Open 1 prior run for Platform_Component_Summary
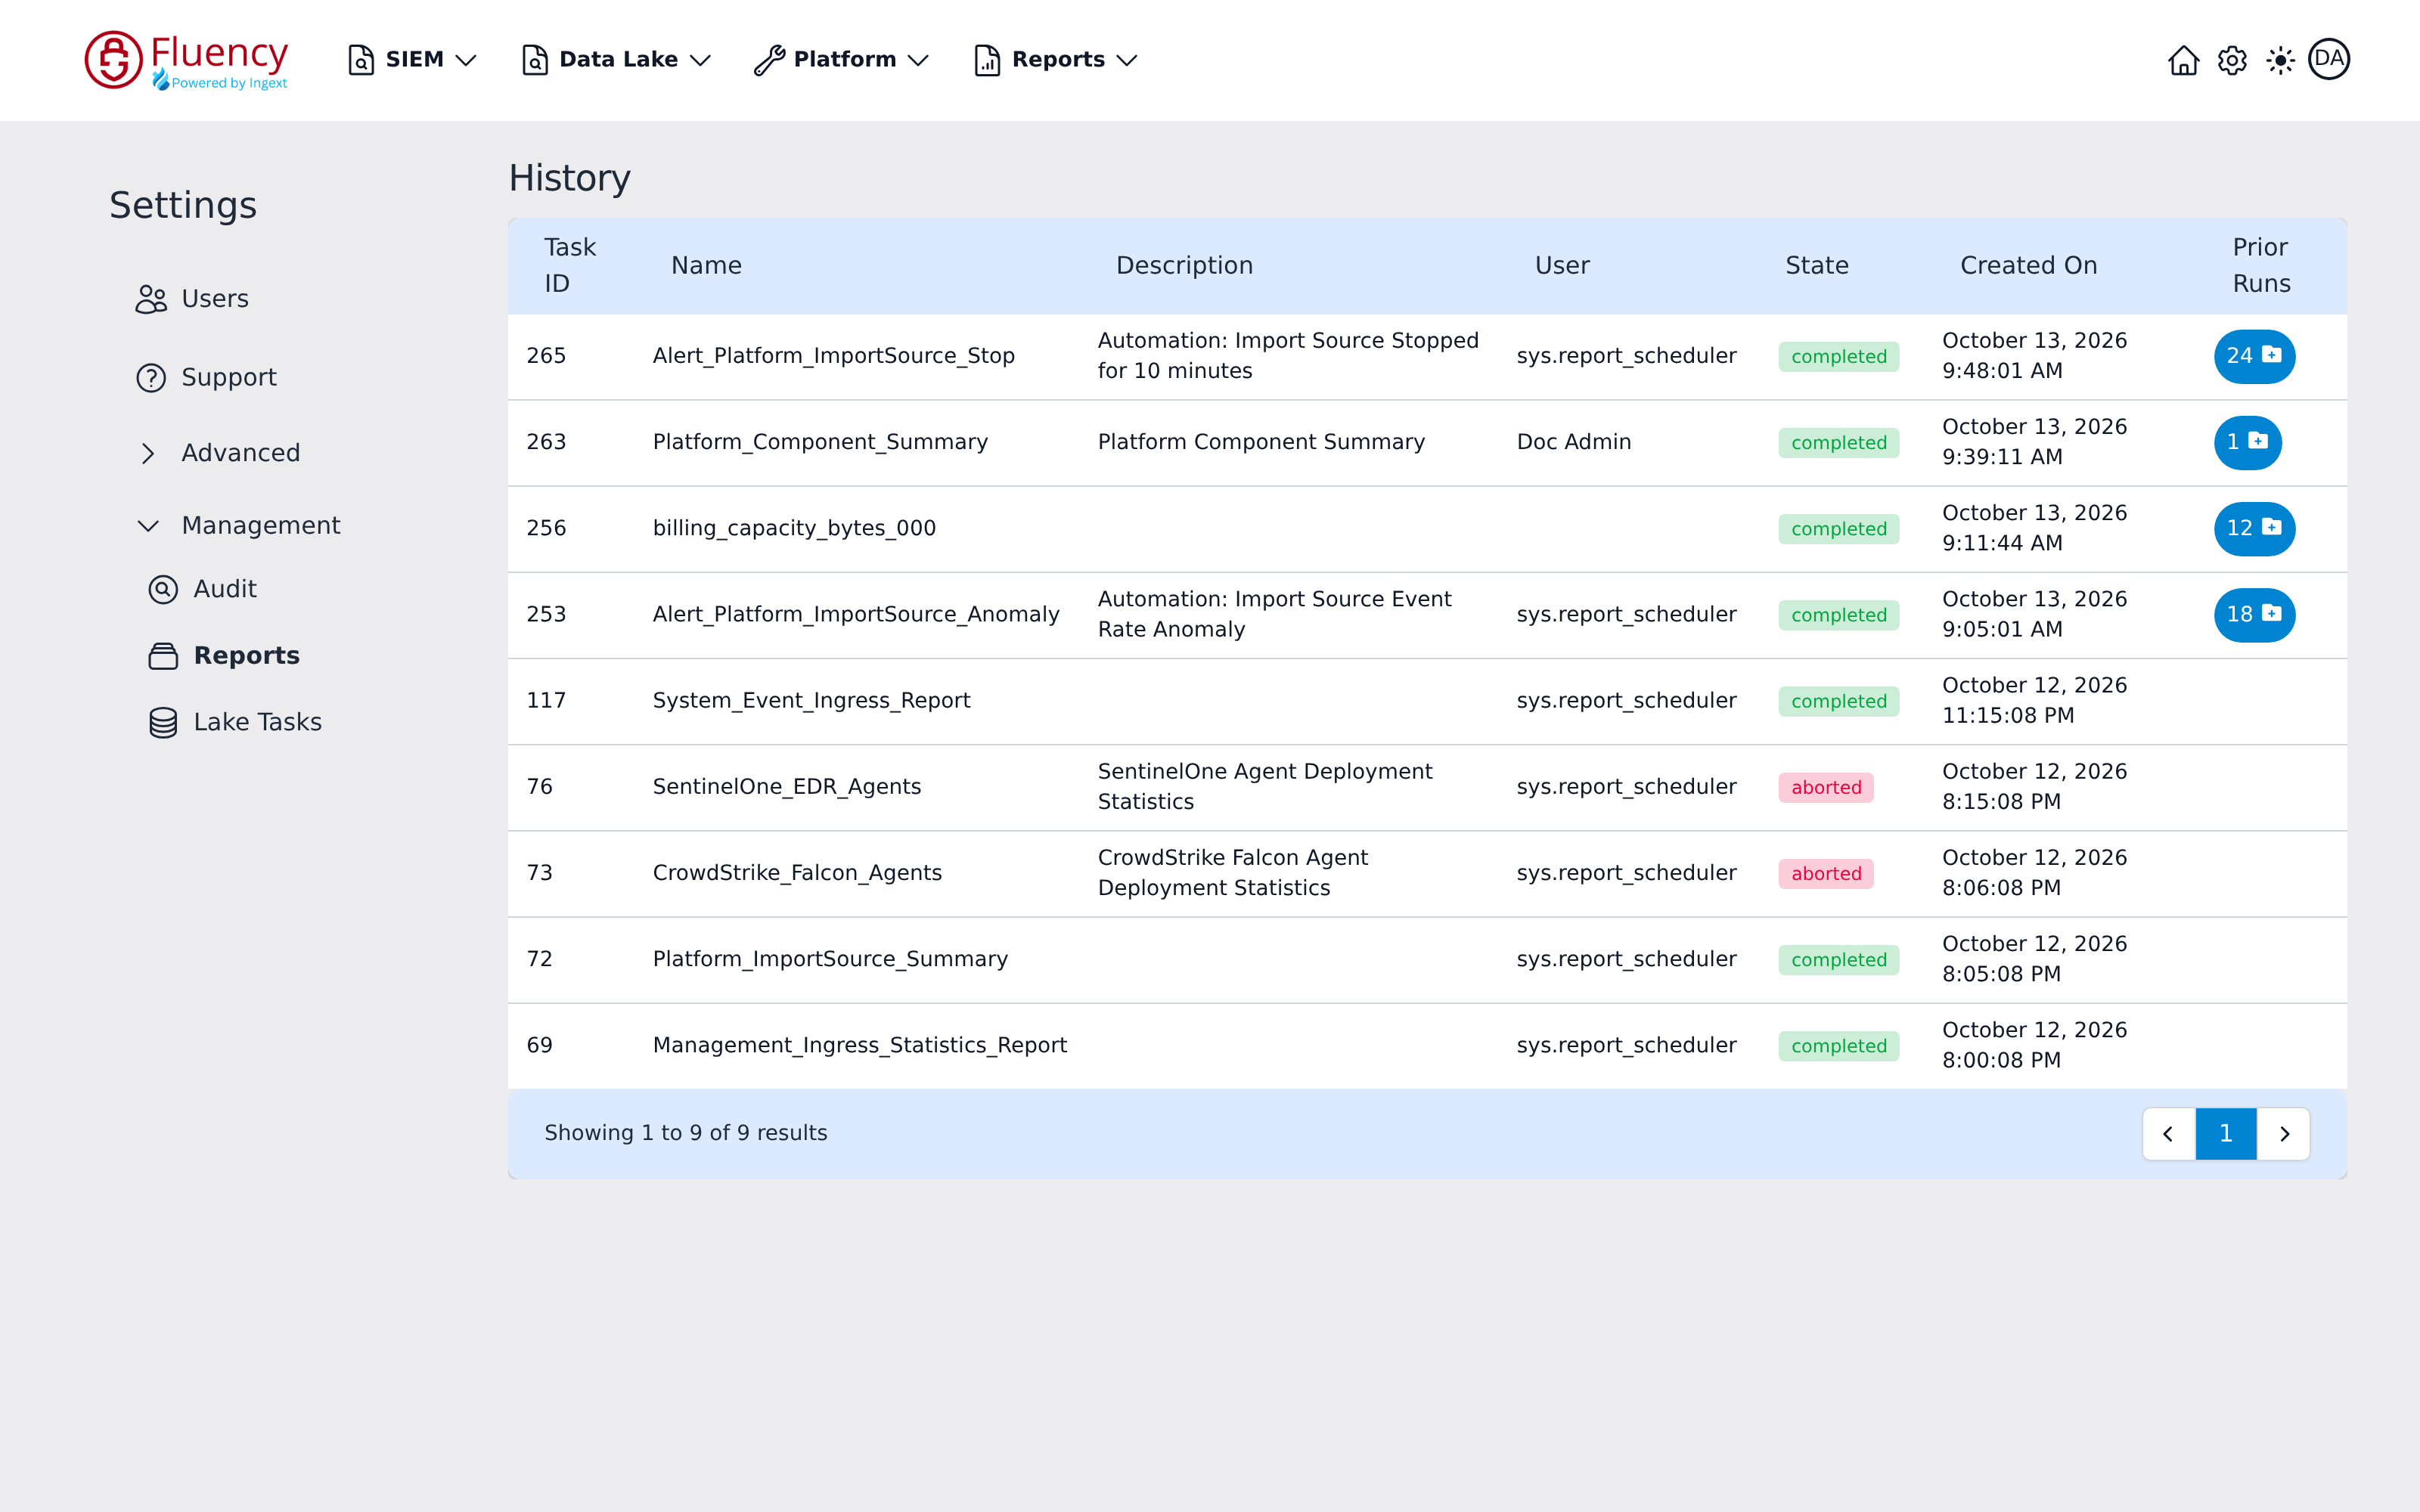The image size is (2420, 1512). click(2247, 442)
